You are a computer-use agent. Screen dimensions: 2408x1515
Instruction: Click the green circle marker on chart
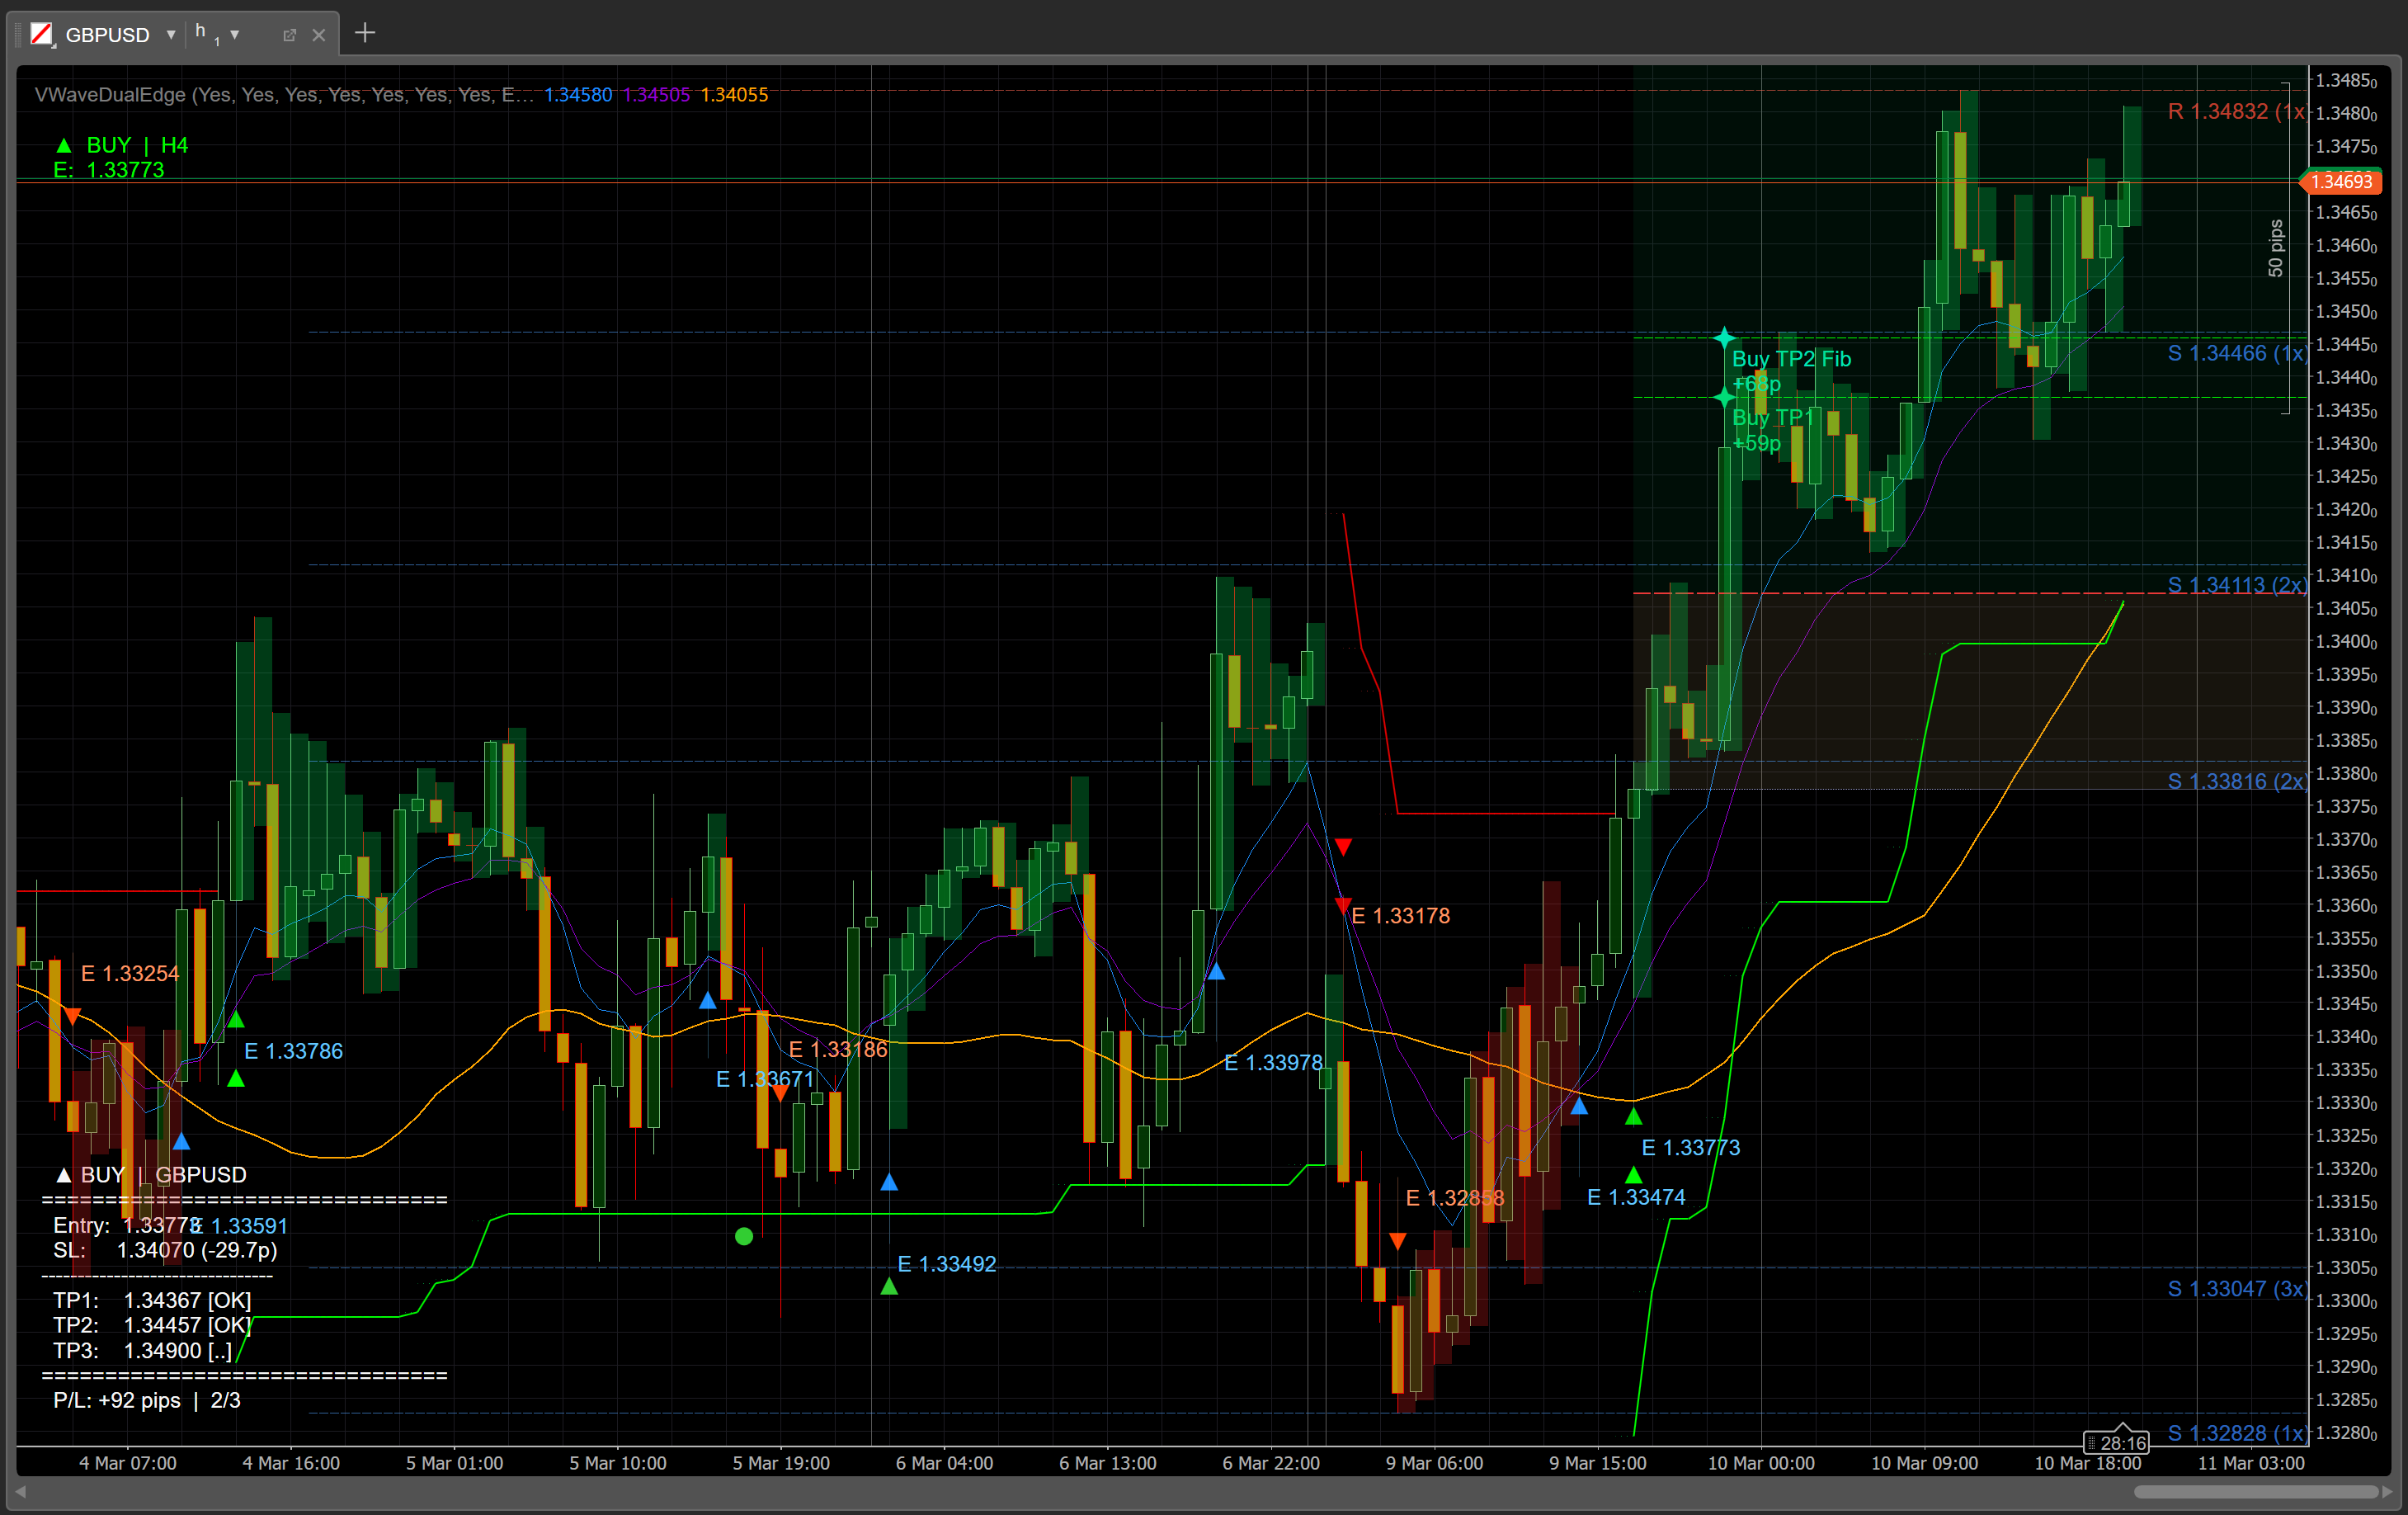(743, 1237)
